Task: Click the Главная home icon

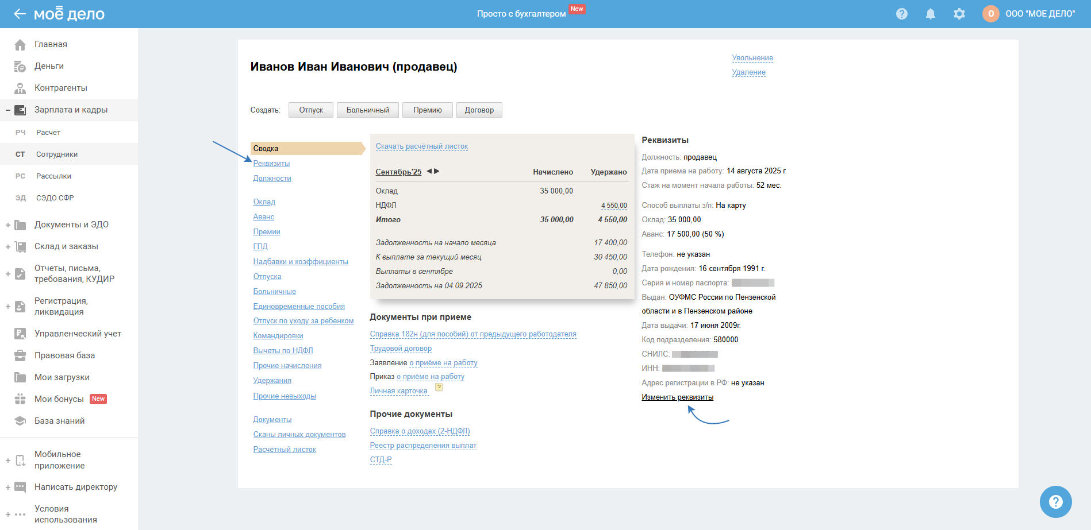Action: tap(20, 44)
